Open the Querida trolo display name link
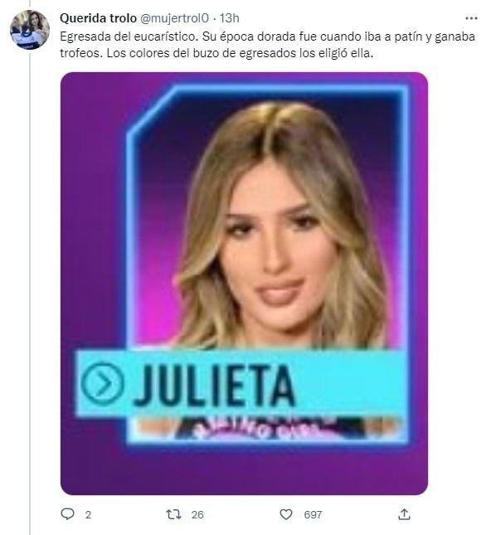491x535 pixels. 98,18
